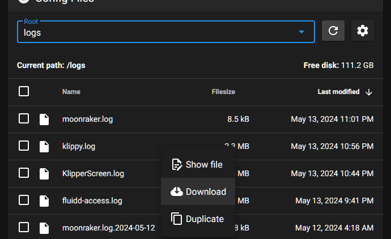Open the fluidd-access.log file name
Screen dimensions: 391x239
click(x=92, y=200)
